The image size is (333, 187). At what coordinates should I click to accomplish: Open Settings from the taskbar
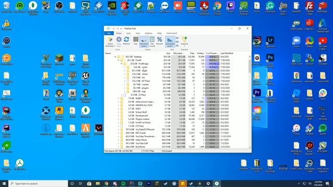(x=208, y=183)
